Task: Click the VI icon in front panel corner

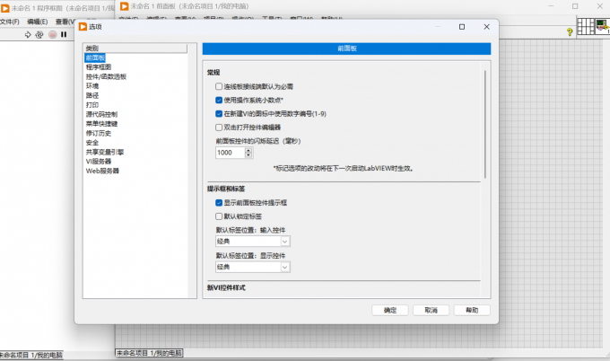Action: click(603, 26)
